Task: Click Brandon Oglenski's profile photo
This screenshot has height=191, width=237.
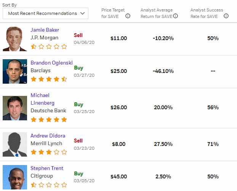Action: (15, 71)
